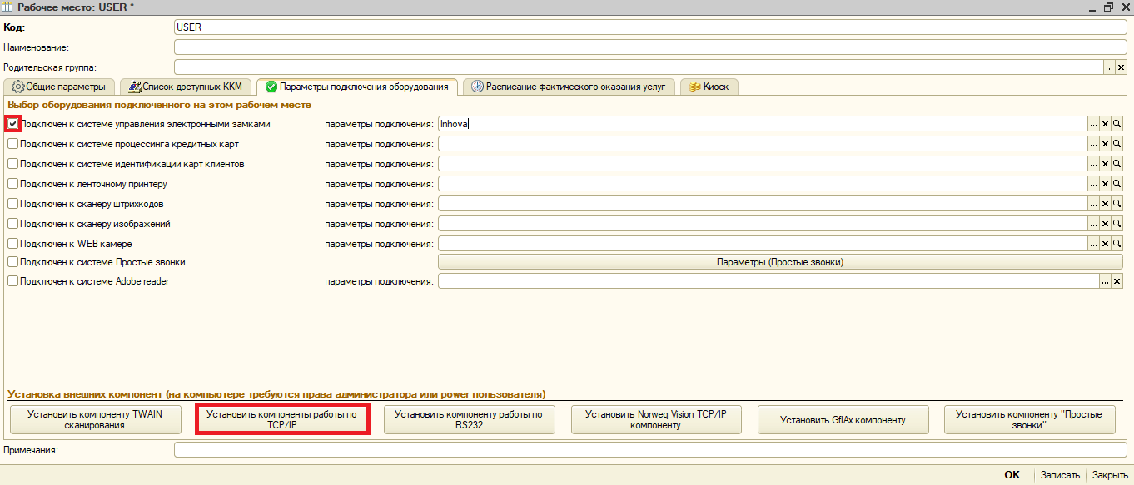Screen dimensions: 1134x485
Task: Enable 'Подключен к сканеру изображений' checkbox
Action: (x=12, y=224)
